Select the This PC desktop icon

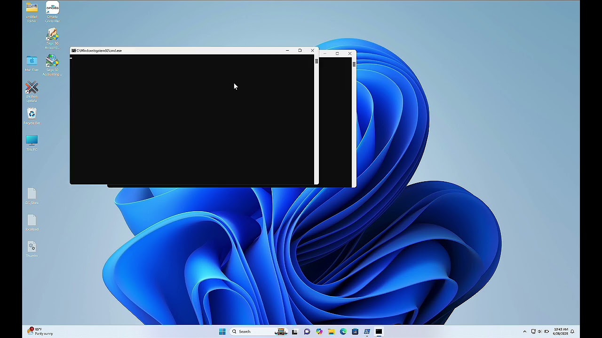pyautogui.click(x=32, y=143)
